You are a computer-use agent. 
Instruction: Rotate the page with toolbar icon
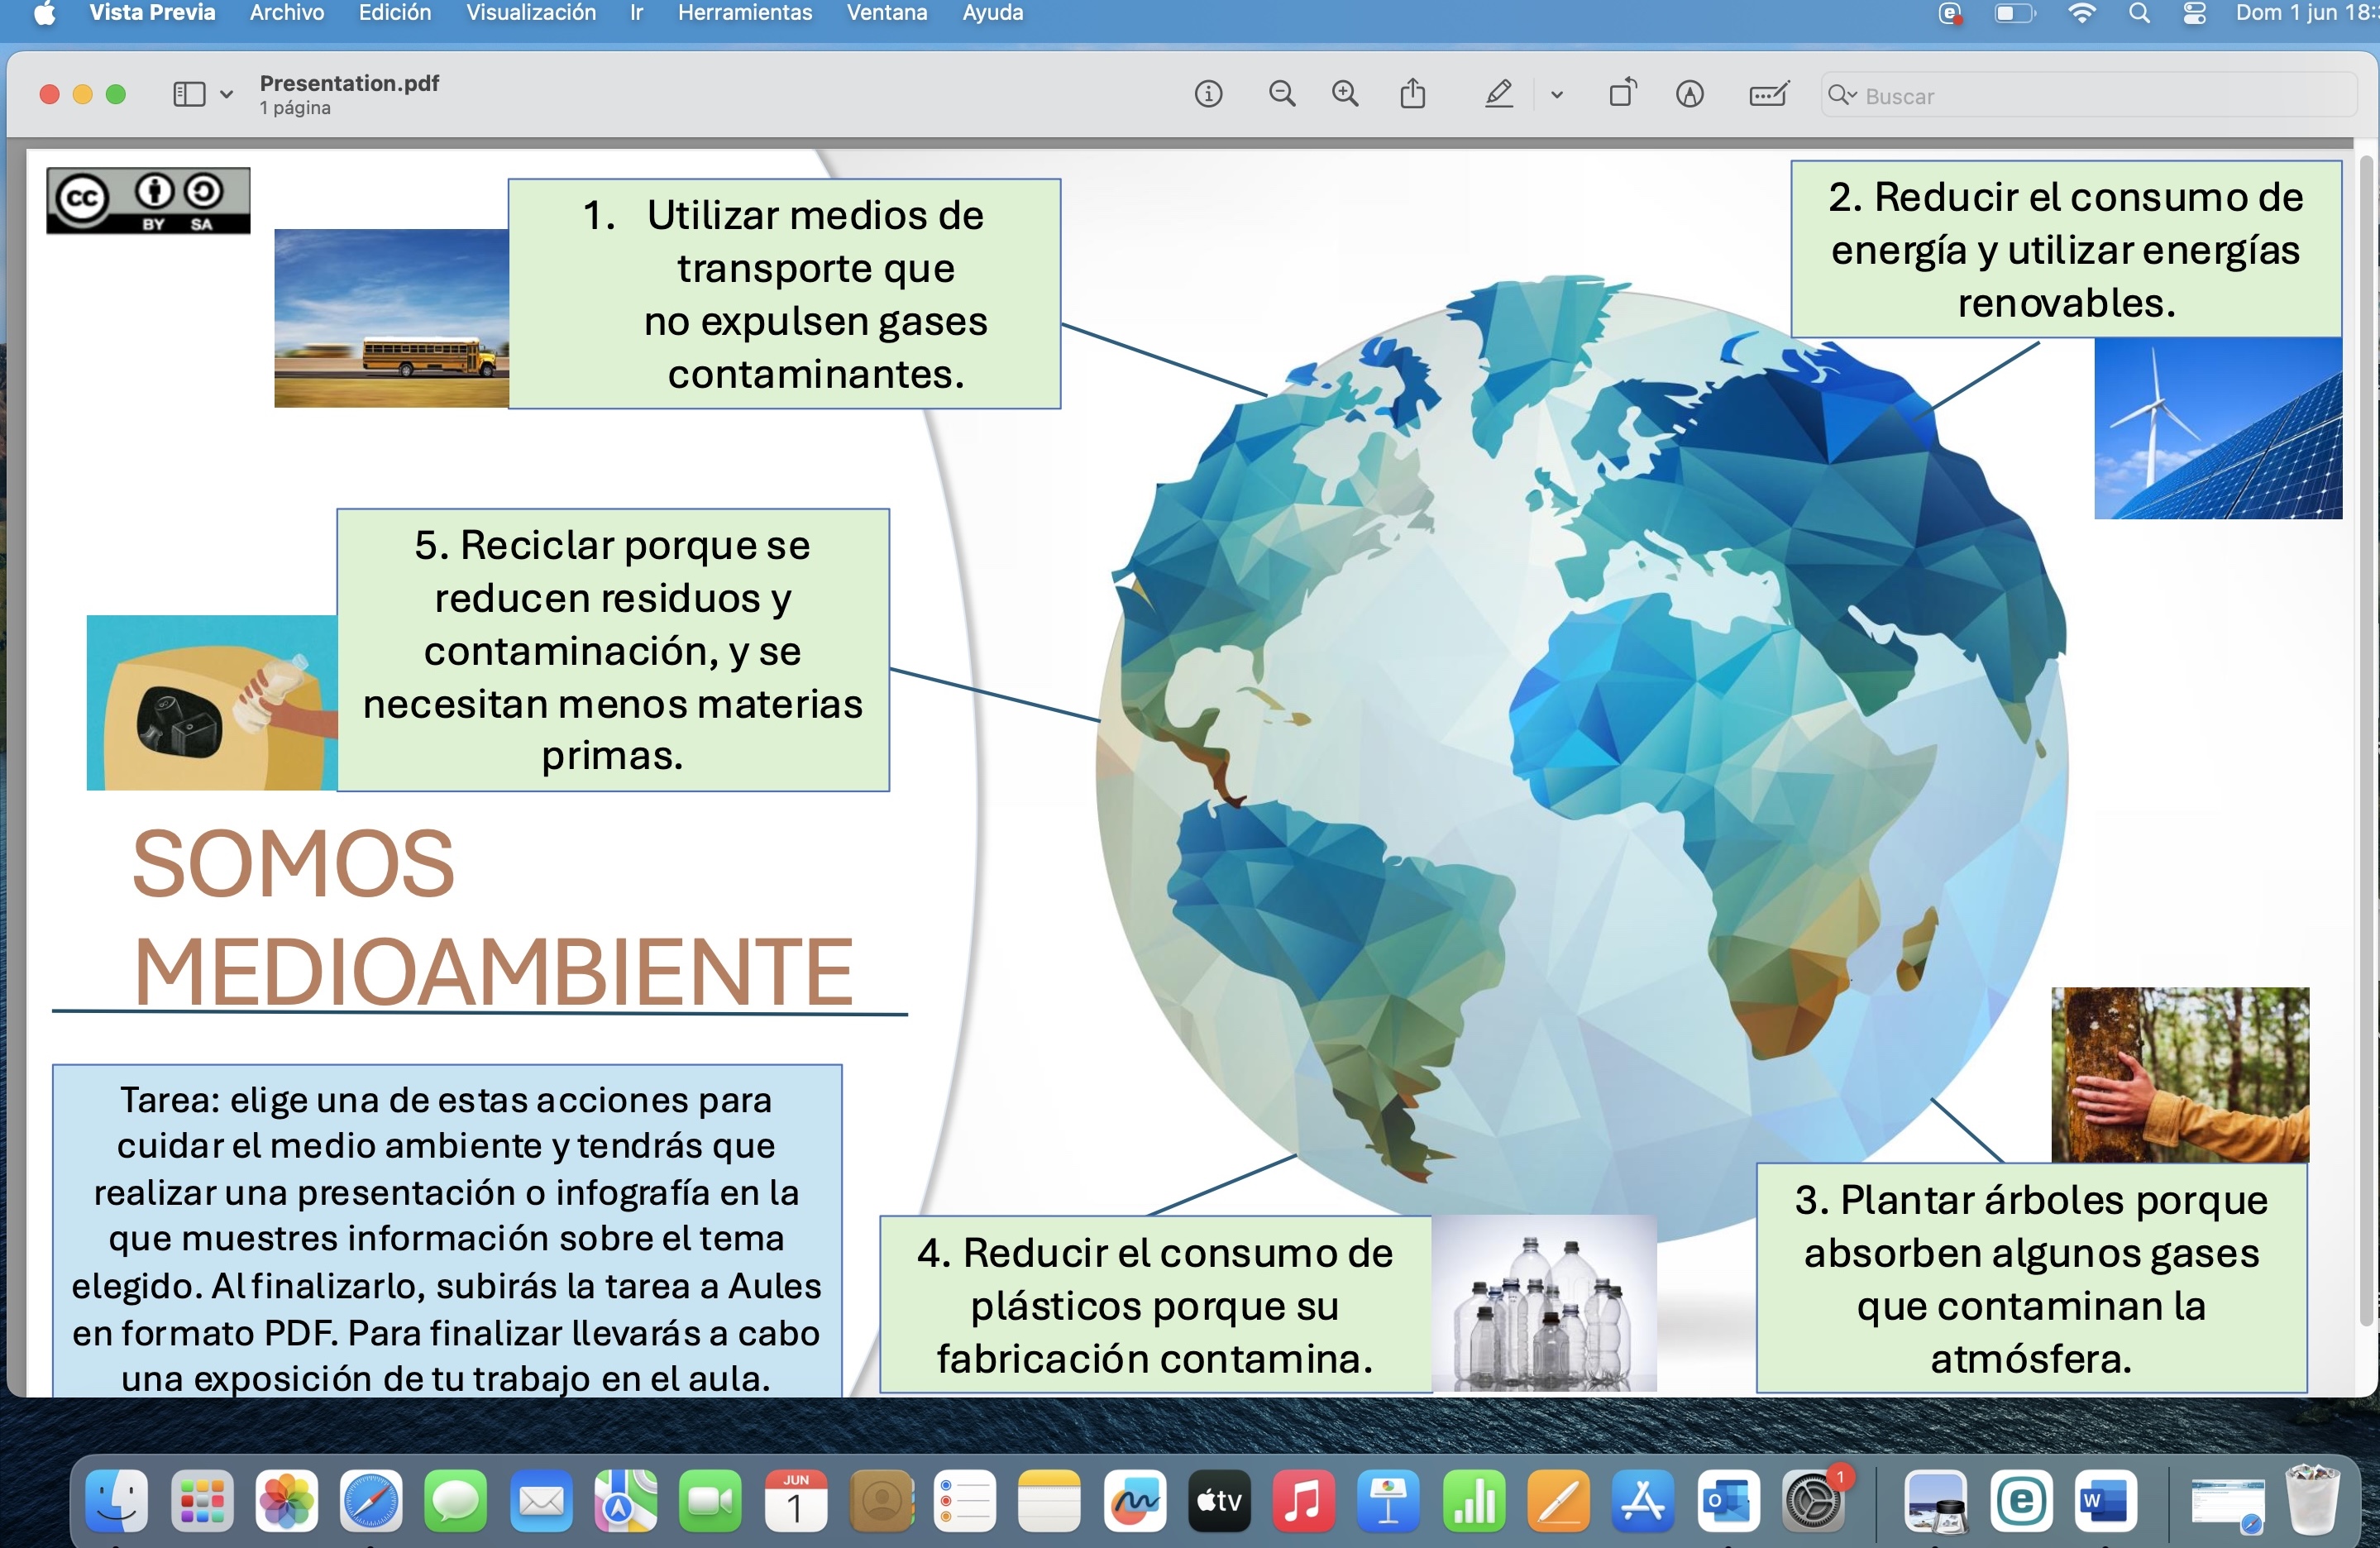(1622, 95)
